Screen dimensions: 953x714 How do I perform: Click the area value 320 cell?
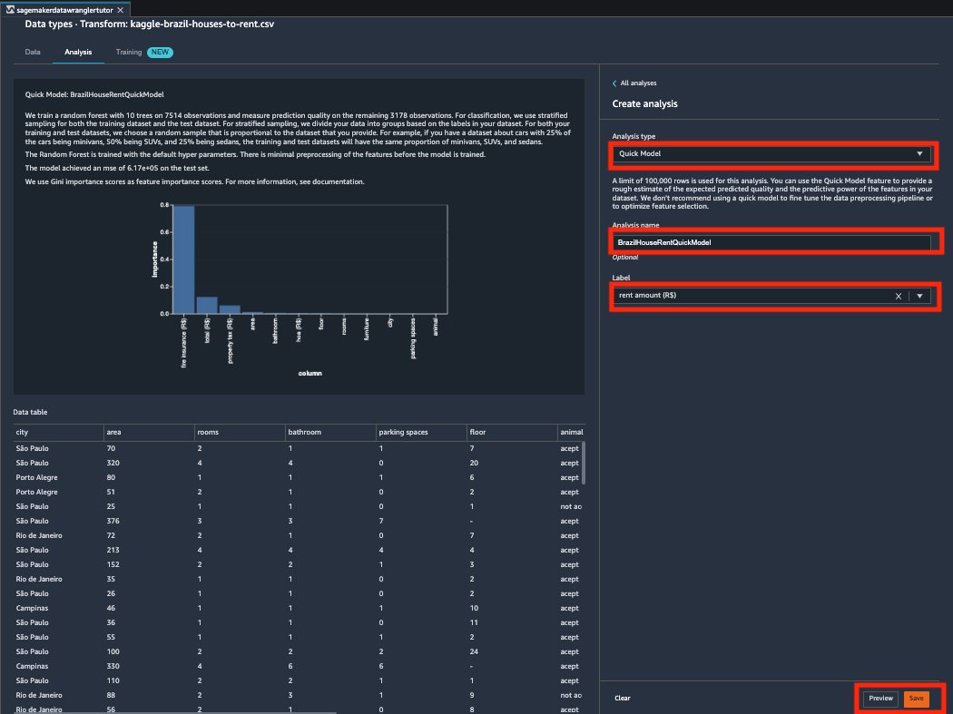[113, 463]
